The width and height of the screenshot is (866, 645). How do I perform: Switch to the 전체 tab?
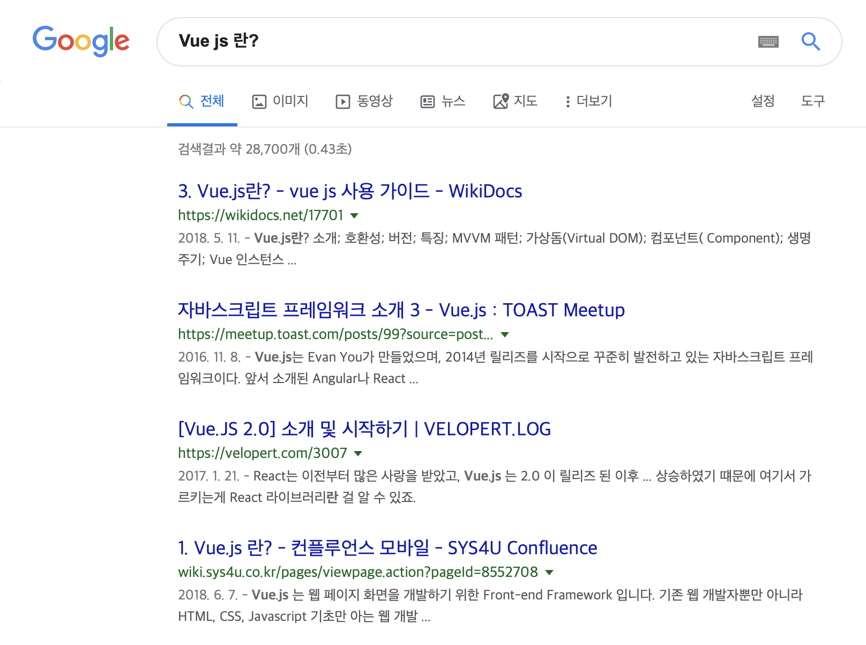tap(202, 101)
